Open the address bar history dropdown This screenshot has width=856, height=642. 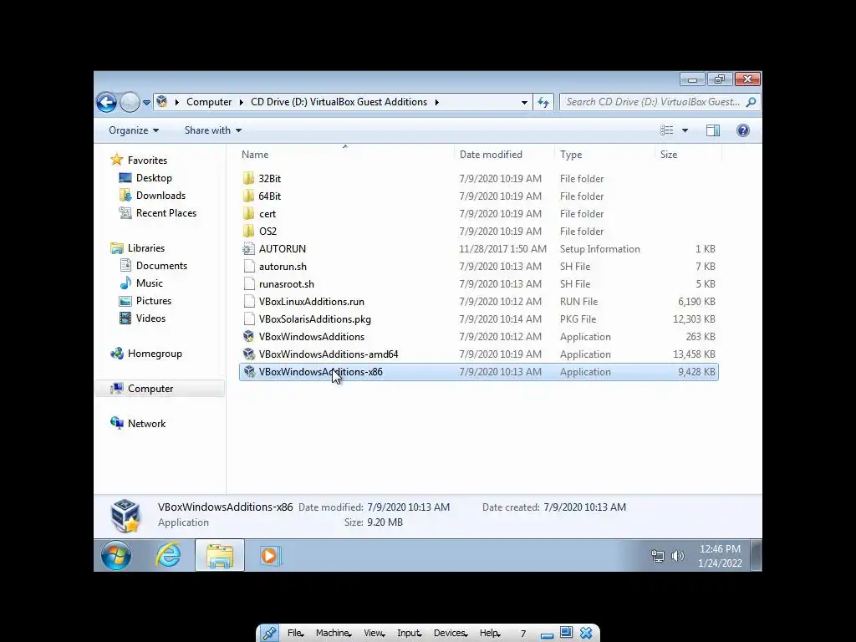(524, 102)
